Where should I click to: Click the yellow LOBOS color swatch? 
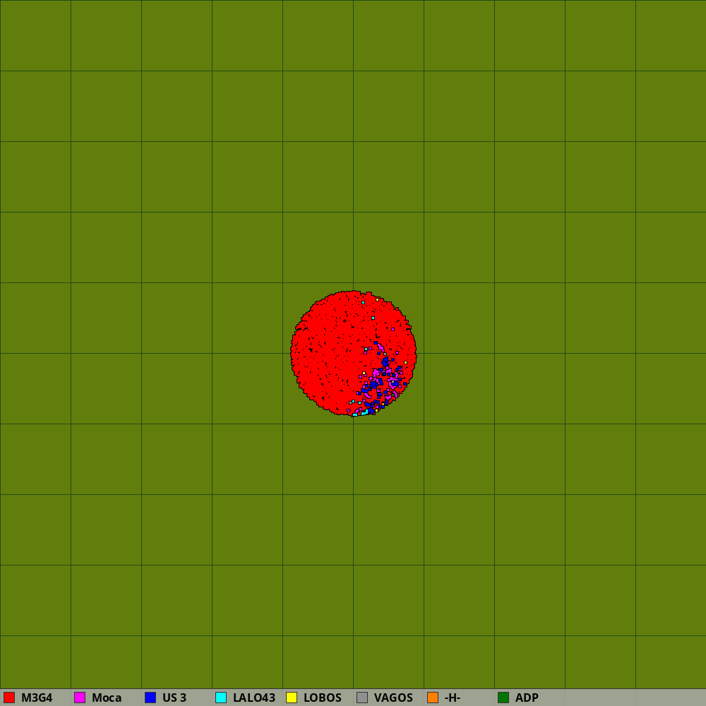(x=292, y=698)
